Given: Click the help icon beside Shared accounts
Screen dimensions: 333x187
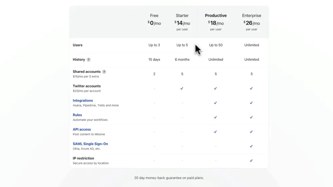Looking at the screenshot, I should (104, 72).
